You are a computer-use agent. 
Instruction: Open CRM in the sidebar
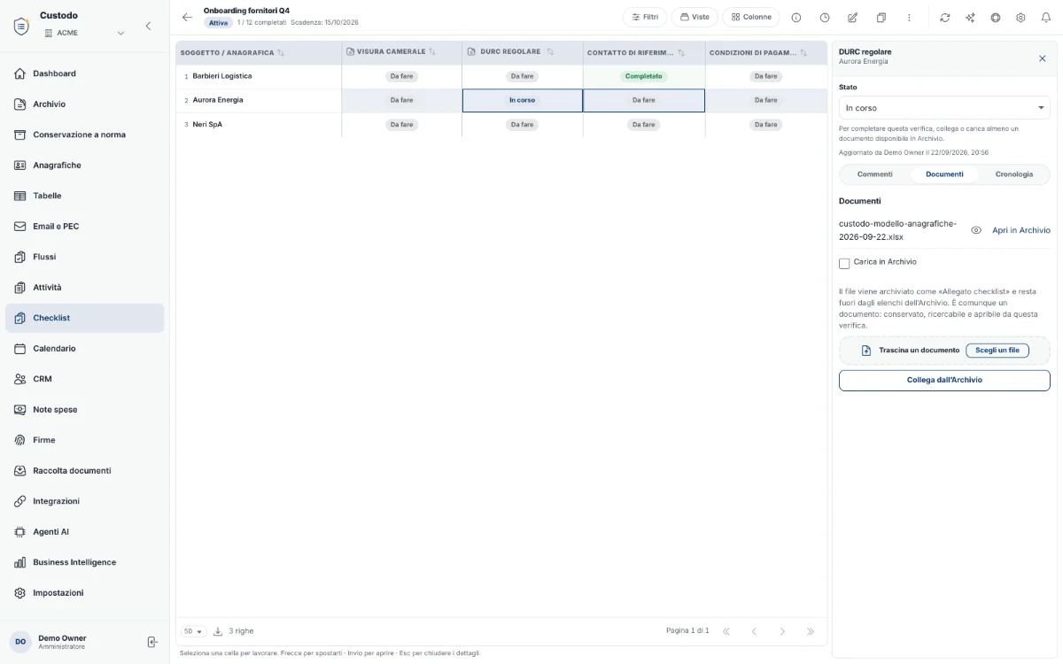click(84, 379)
